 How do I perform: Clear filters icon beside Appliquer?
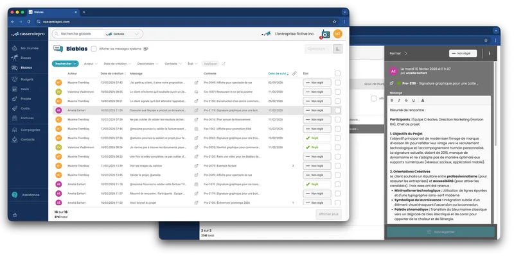pyautogui.click(x=223, y=63)
